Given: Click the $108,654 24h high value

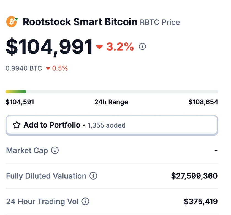Looking at the screenshot, I should click(x=203, y=102).
